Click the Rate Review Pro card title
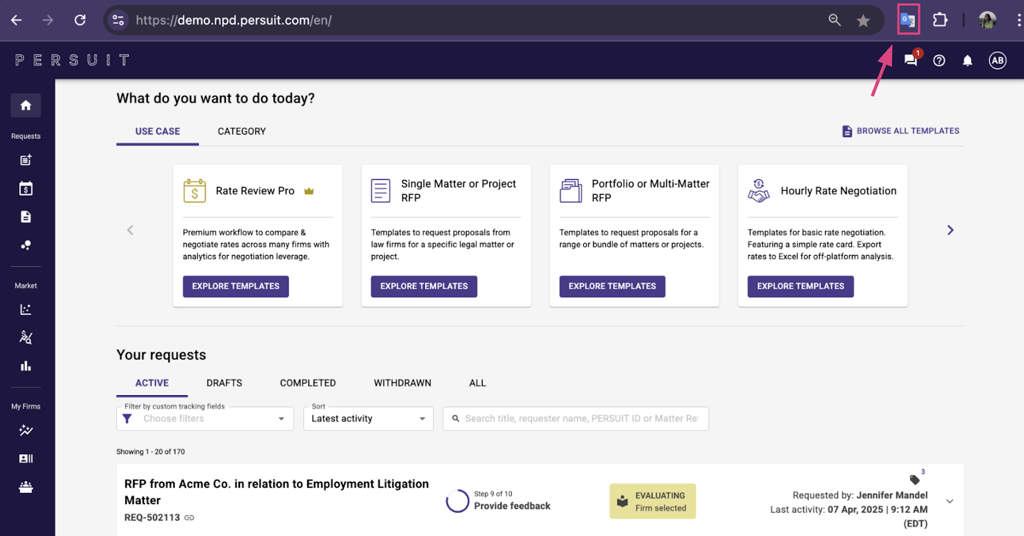1024x536 pixels. pyautogui.click(x=255, y=191)
